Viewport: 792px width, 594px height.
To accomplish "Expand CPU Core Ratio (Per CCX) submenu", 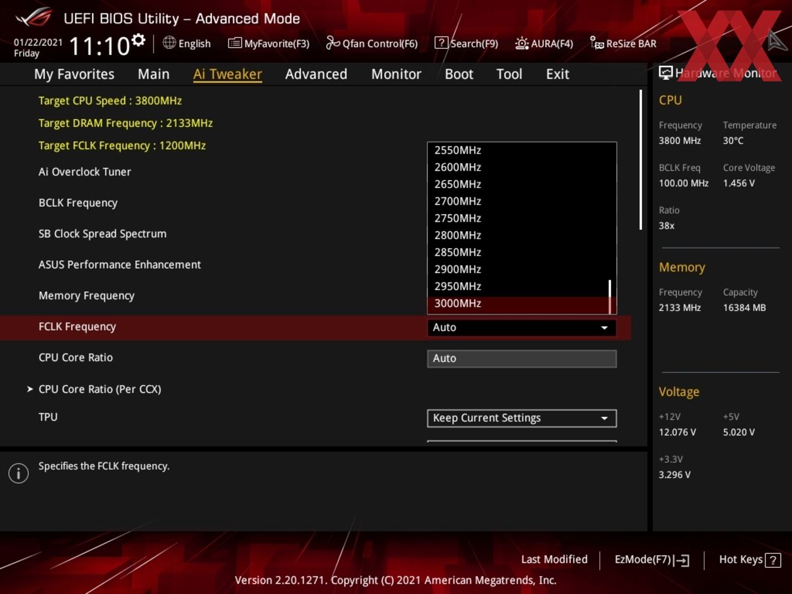I will point(100,389).
